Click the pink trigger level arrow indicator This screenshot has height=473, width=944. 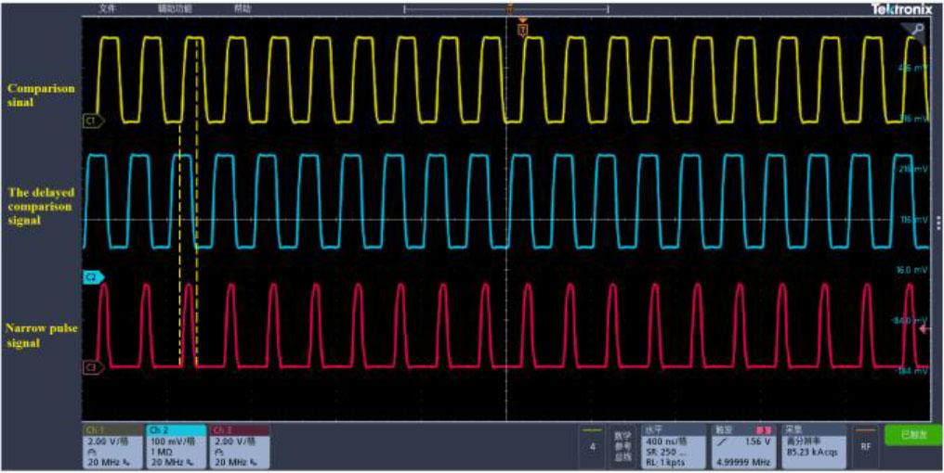(x=924, y=328)
